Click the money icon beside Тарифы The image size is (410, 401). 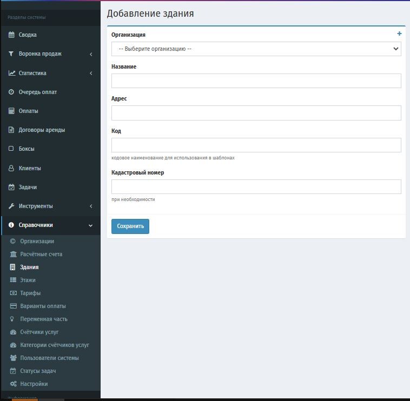(x=13, y=293)
